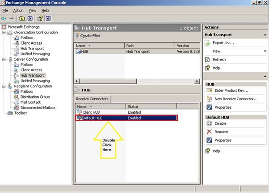Select Mailbox under Recipient Configuration
Screen dimensions: 269x193
(x=27, y=91)
